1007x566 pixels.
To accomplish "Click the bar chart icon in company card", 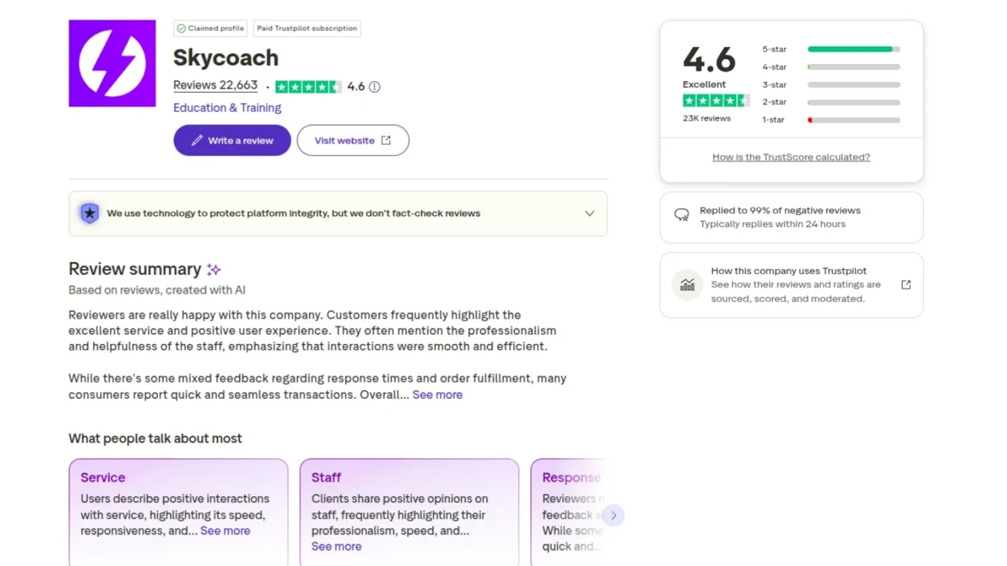I will pyautogui.click(x=687, y=285).
